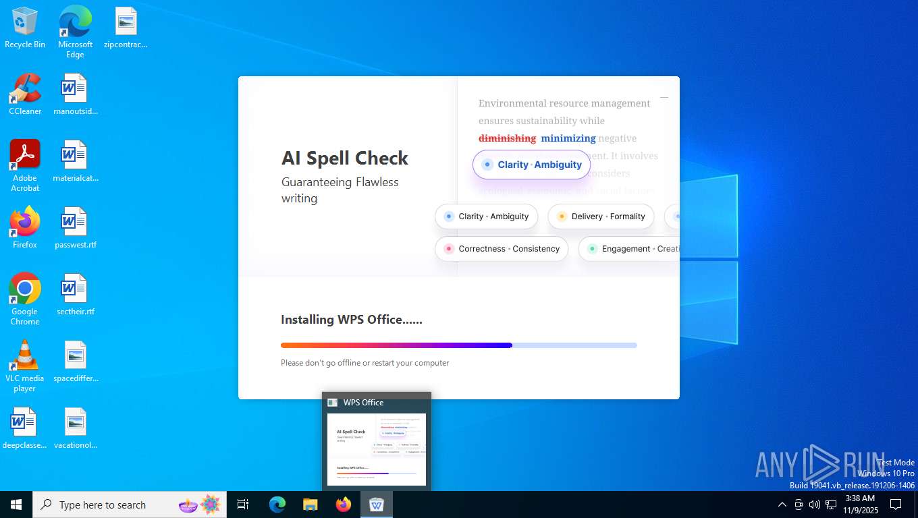
Task: Open Google Chrome desktop shortcut
Action: (x=25, y=299)
